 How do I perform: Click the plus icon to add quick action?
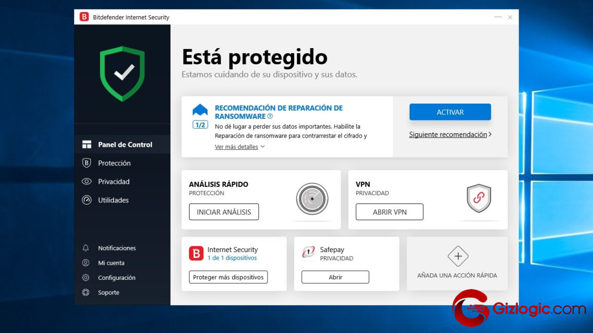click(457, 257)
